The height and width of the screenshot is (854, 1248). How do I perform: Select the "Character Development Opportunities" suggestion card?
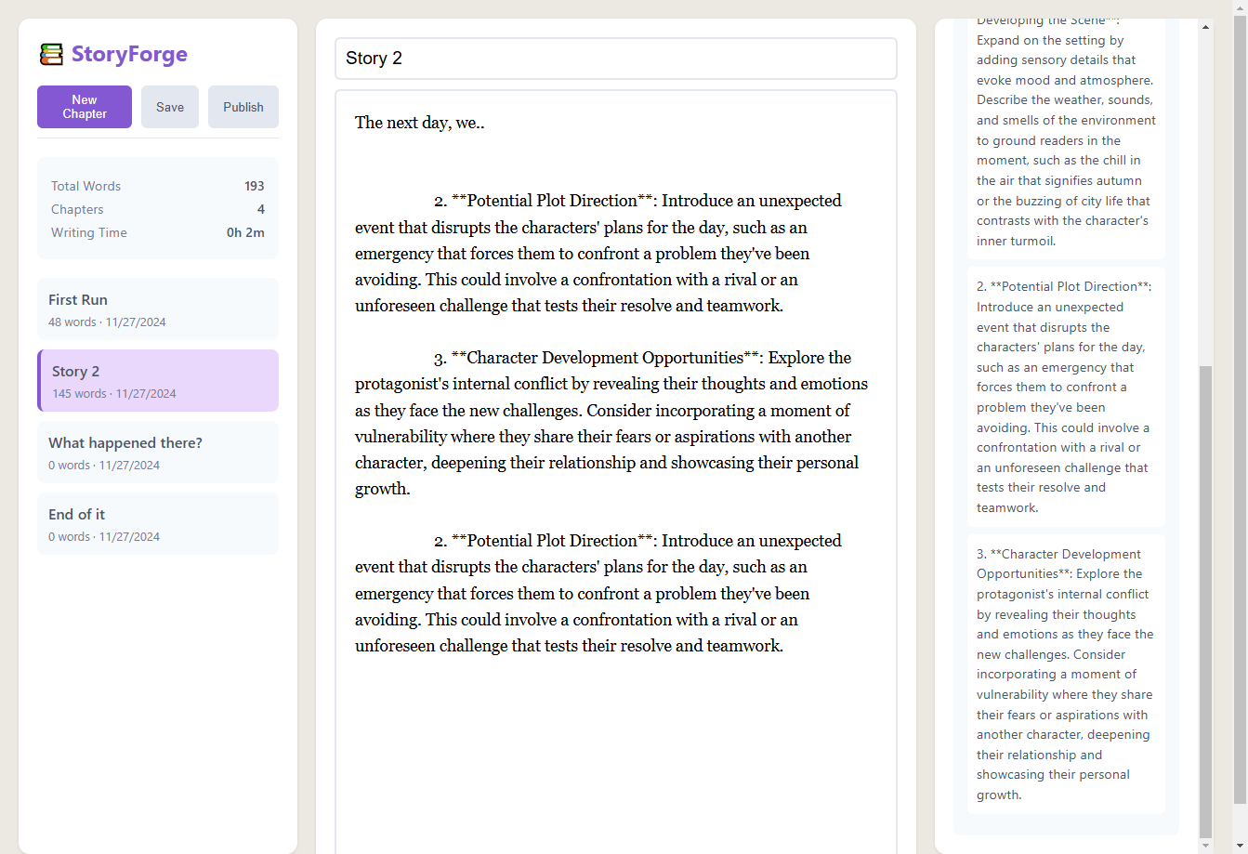click(1065, 674)
